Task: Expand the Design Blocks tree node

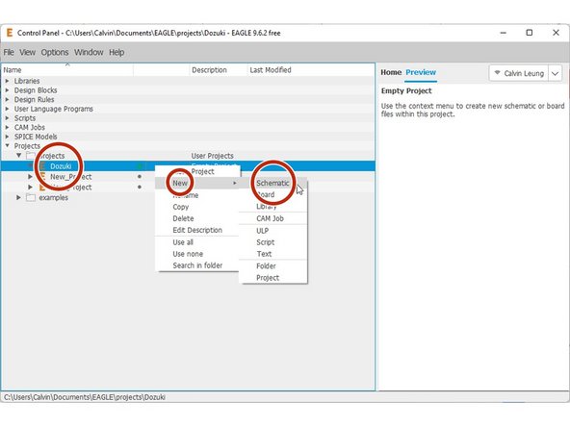Action: (8, 90)
